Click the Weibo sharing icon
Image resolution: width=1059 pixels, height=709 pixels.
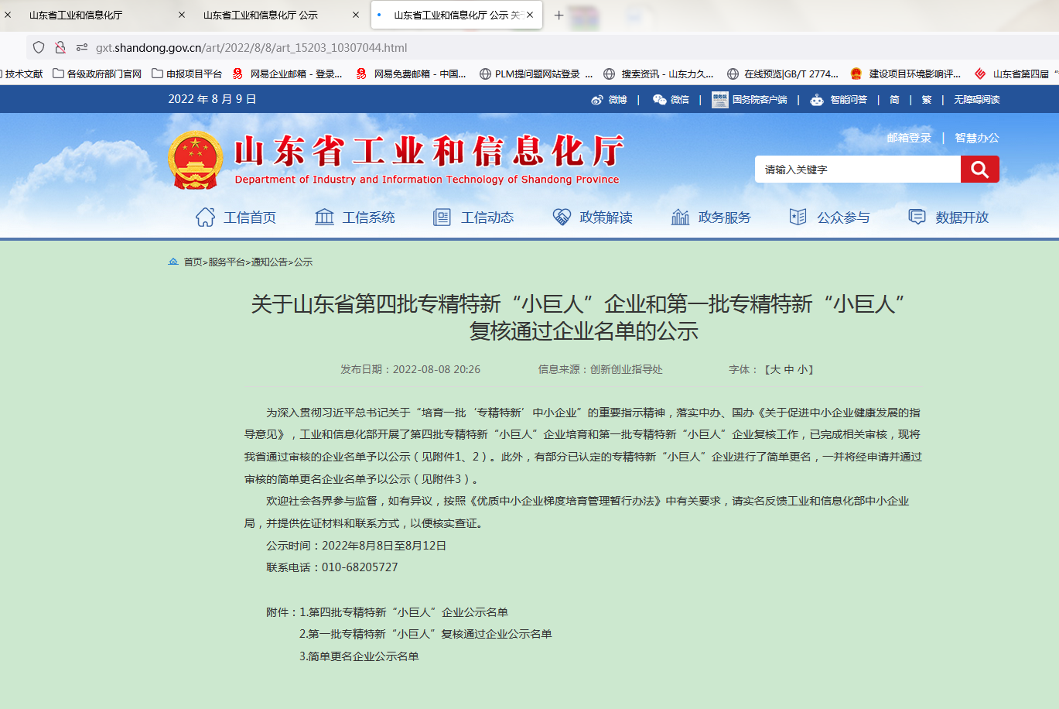596,99
